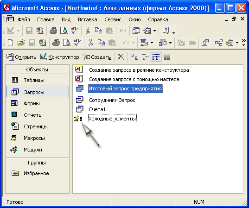Click the Создать button
249x208 pixels.
coord(97,57)
